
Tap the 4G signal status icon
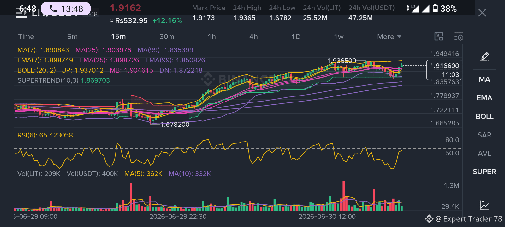413,8
